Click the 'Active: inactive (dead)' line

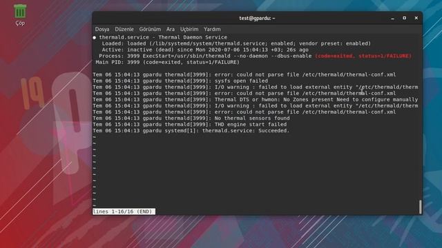[205, 50]
